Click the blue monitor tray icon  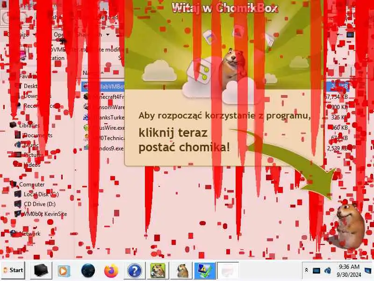pyautogui.click(x=316, y=271)
